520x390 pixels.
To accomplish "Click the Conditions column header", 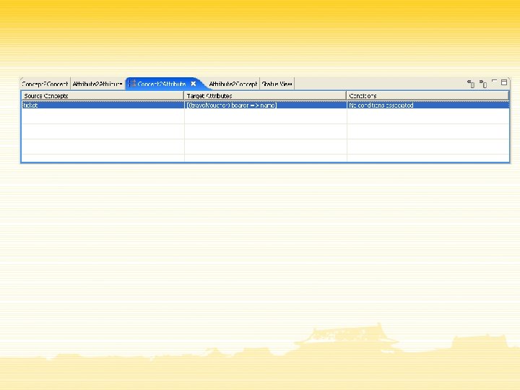I will pos(428,96).
